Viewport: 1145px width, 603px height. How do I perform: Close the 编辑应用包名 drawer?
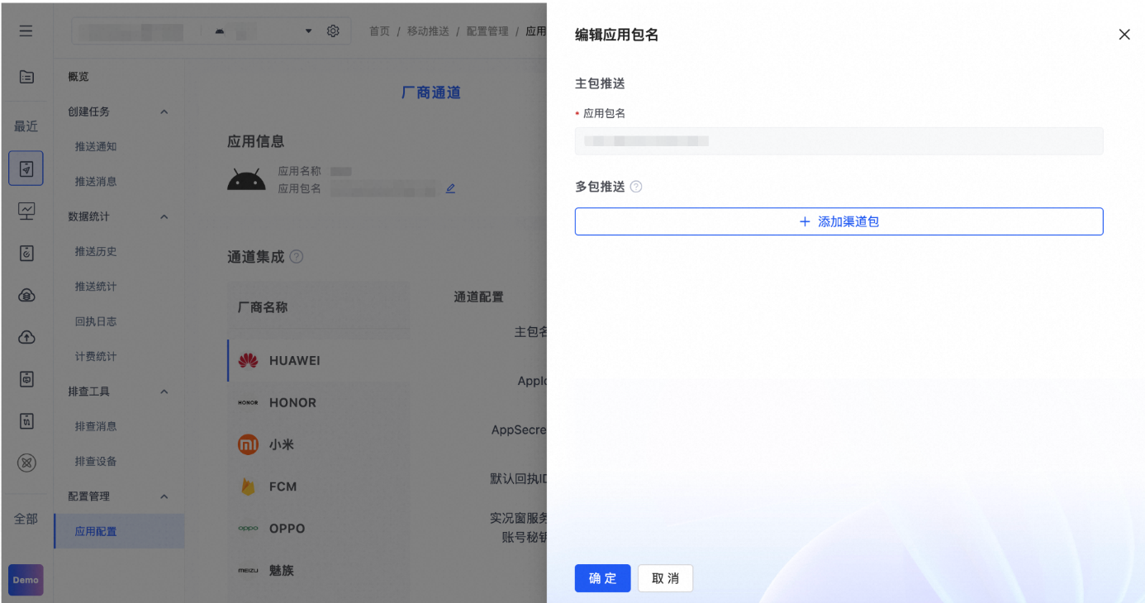pos(1124,35)
